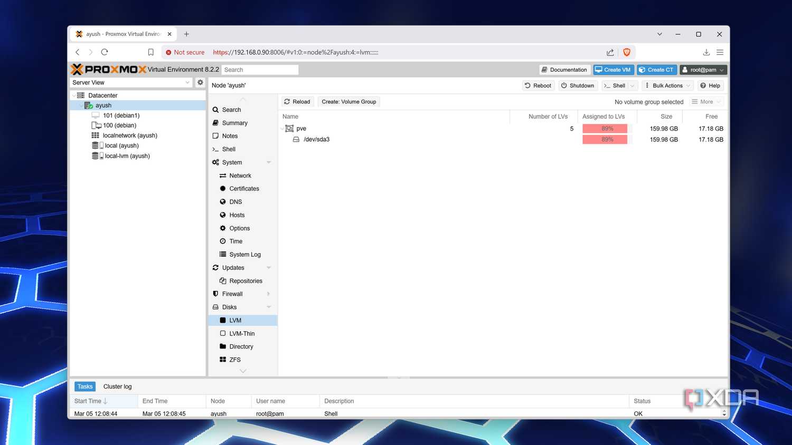The width and height of the screenshot is (792, 445).
Task: Open Certificates menu item
Action: point(243,189)
